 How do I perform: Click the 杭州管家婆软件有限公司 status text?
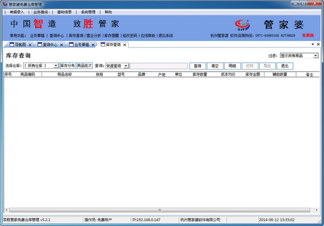coord(200,220)
